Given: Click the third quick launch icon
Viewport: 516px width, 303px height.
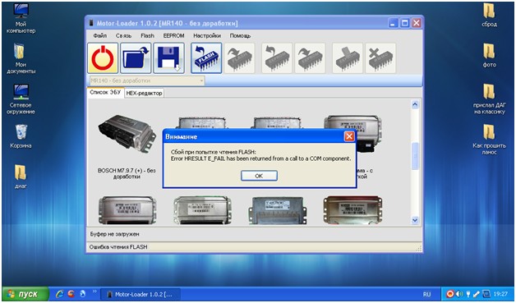Looking at the screenshot, I should click(x=82, y=294).
